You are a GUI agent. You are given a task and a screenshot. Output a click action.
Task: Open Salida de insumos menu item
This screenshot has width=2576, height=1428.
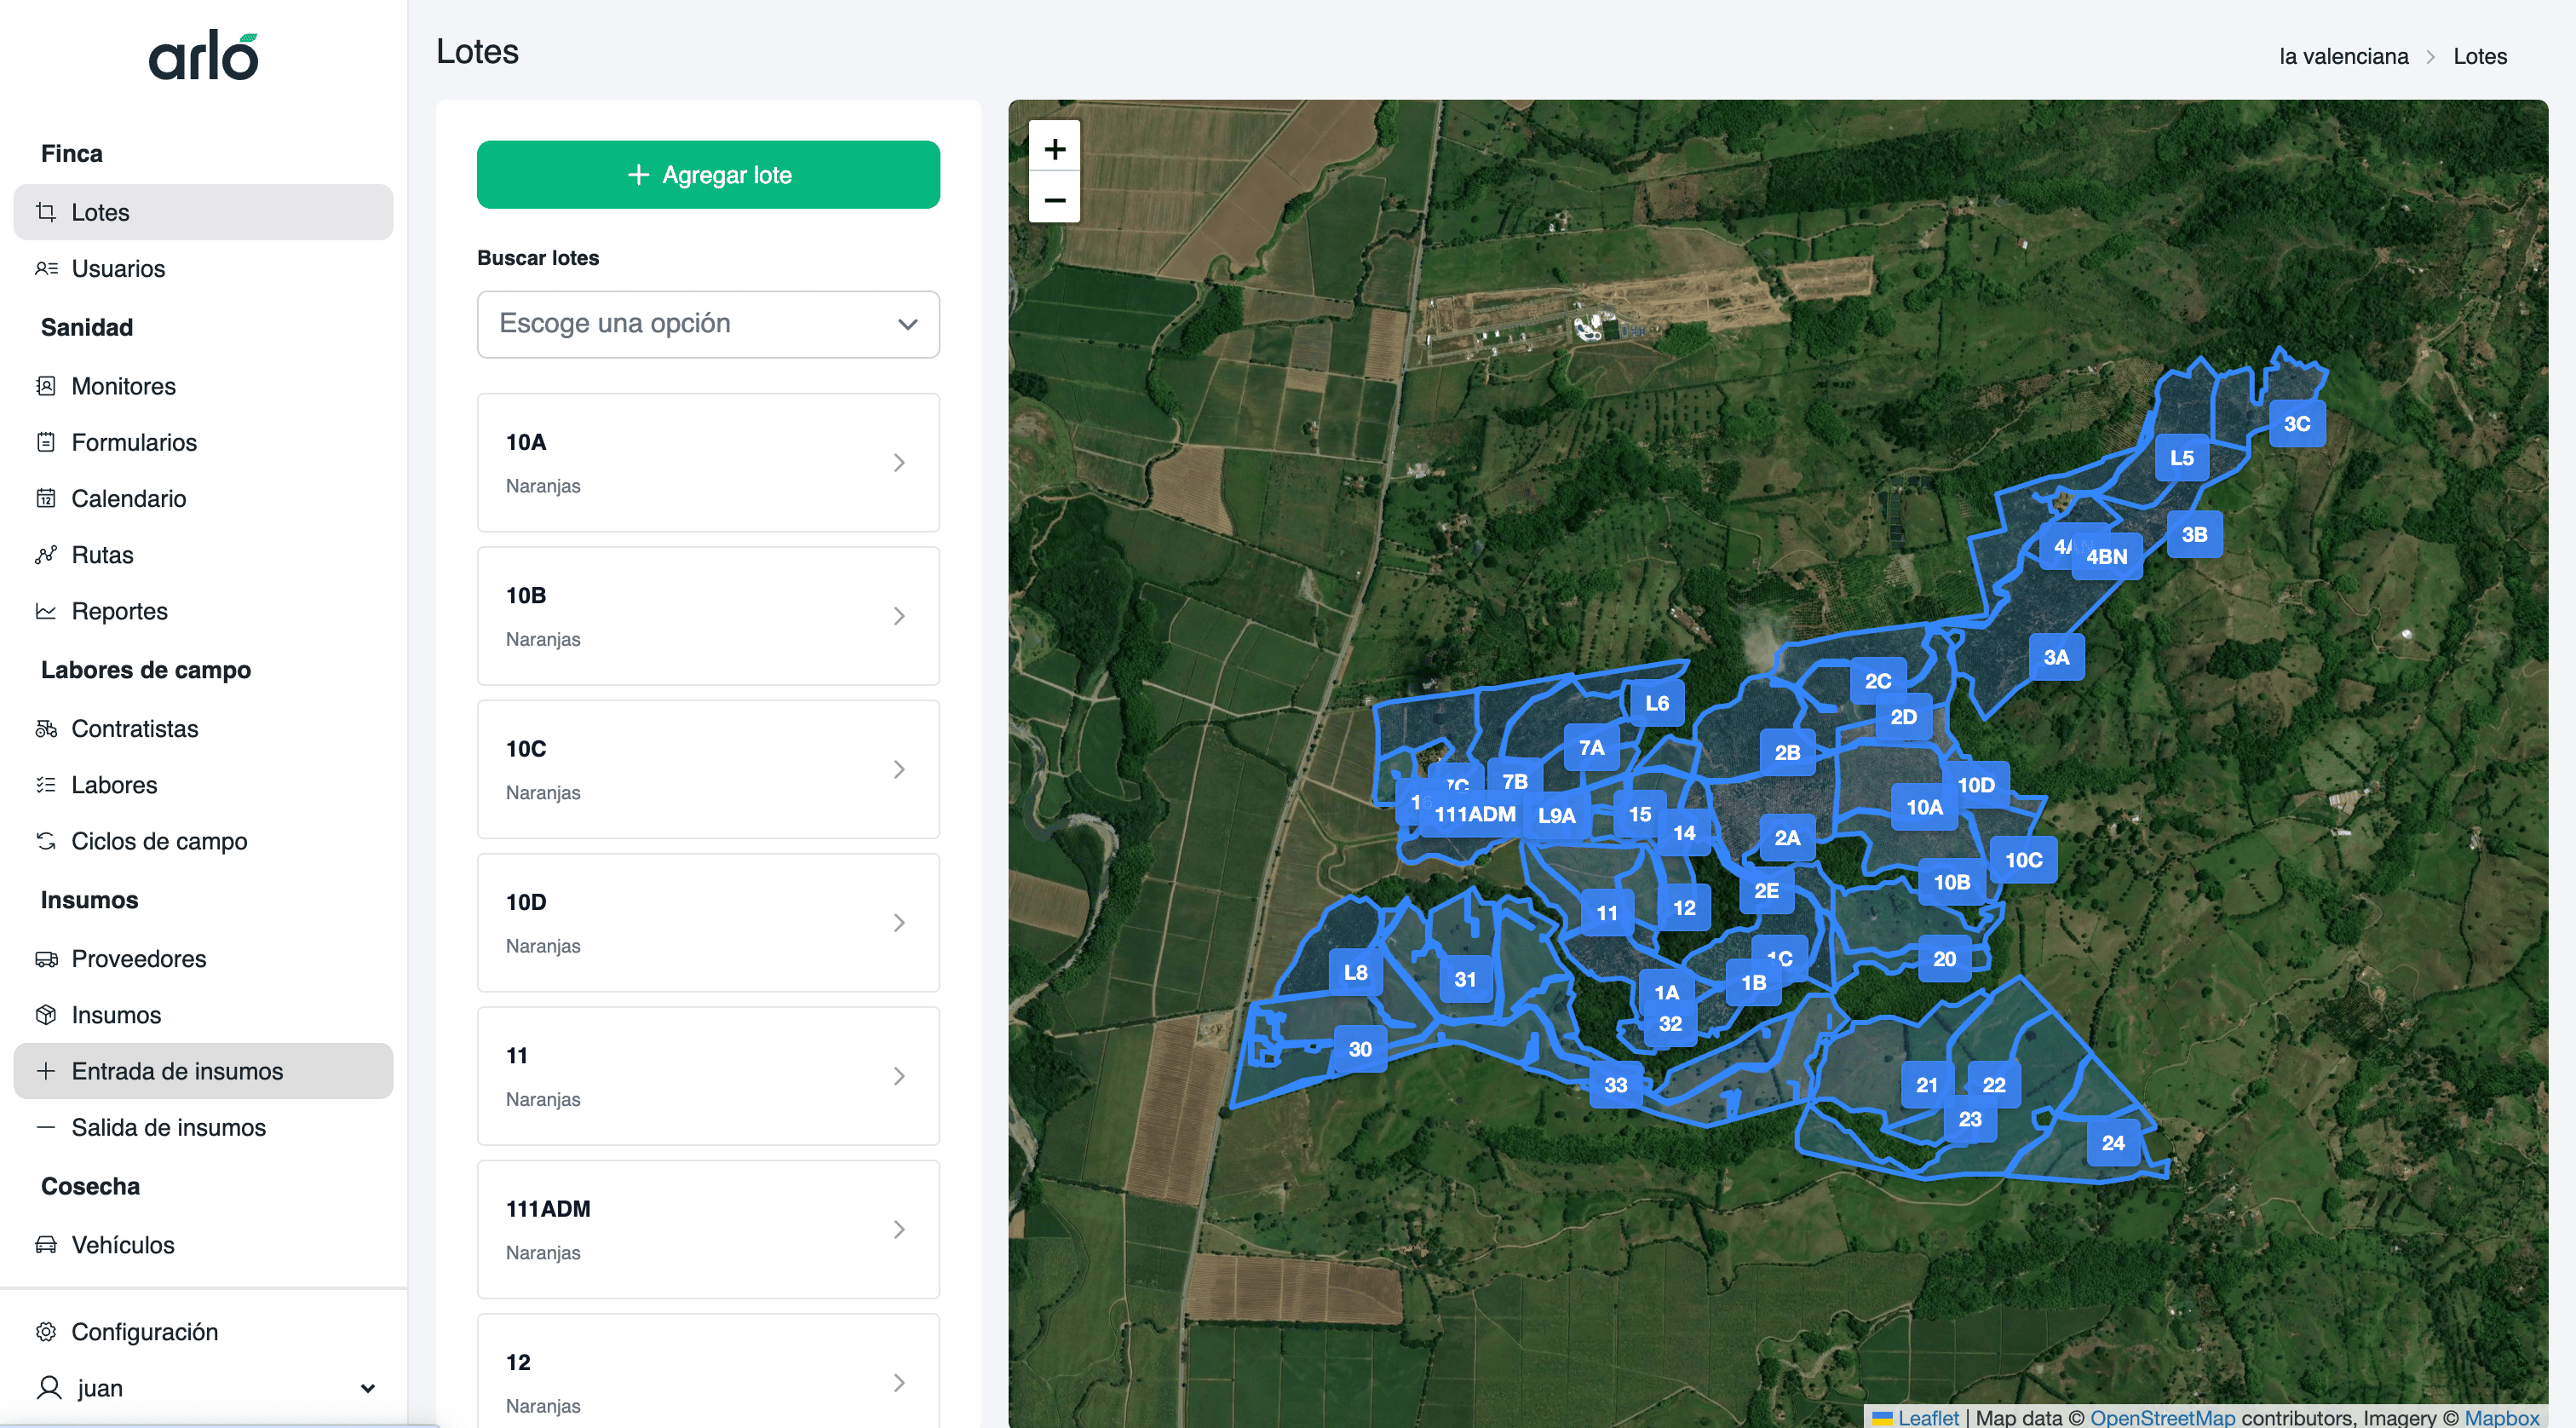pyautogui.click(x=168, y=1127)
